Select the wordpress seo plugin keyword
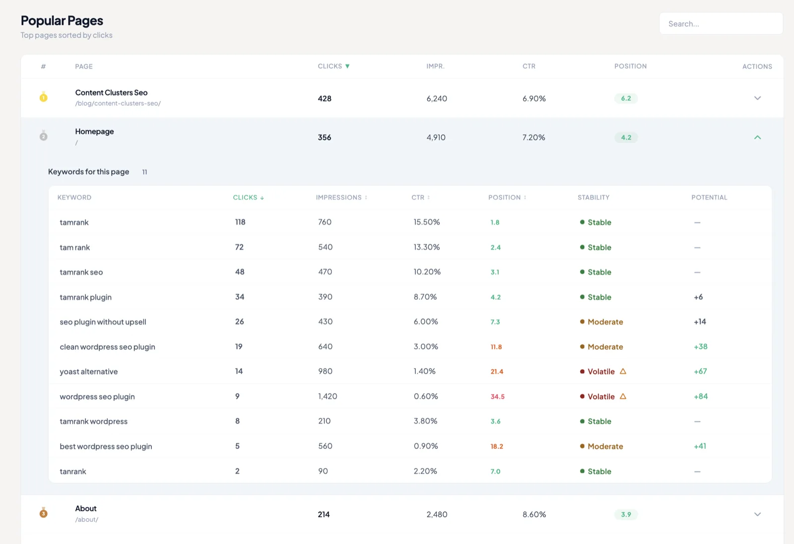The width and height of the screenshot is (794, 544). click(97, 396)
